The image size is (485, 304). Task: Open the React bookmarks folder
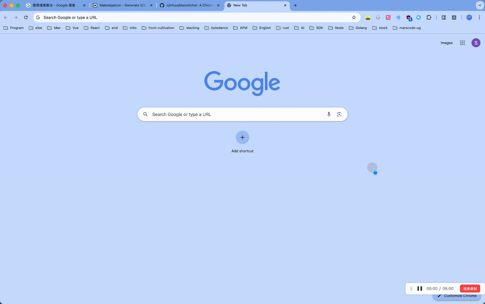pyautogui.click(x=92, y=28)
